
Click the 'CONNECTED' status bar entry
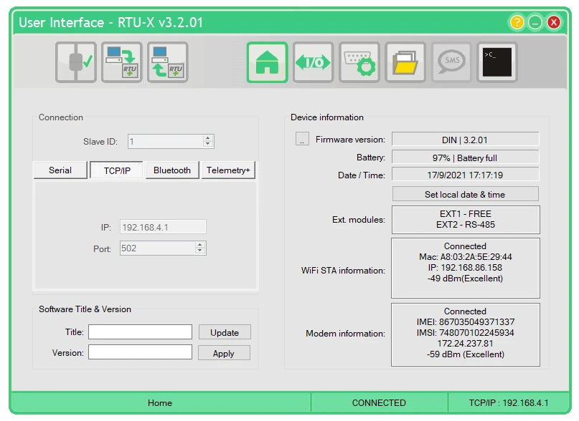pyautogui.click(x=380, y=402)
